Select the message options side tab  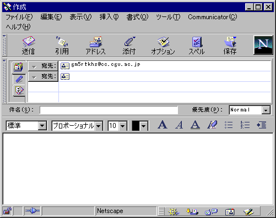[19, 90]
